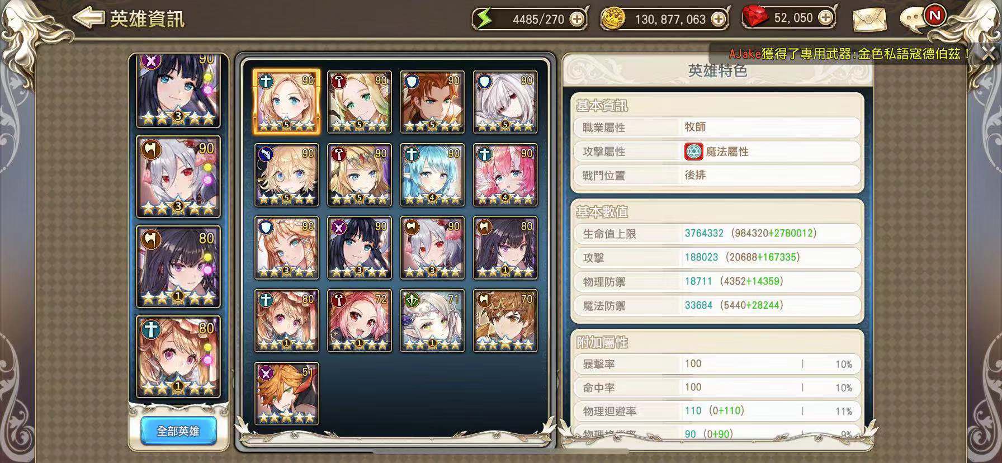1002x463 pixels.
Task: Dismiss the AJake announcement banner
Action: [x=988, y=54]
